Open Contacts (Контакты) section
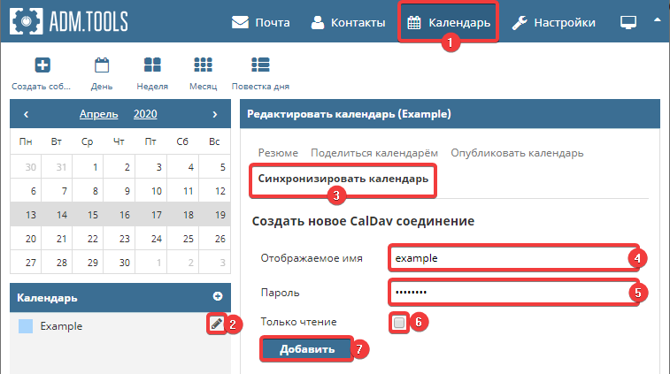 tap(348, 22)
